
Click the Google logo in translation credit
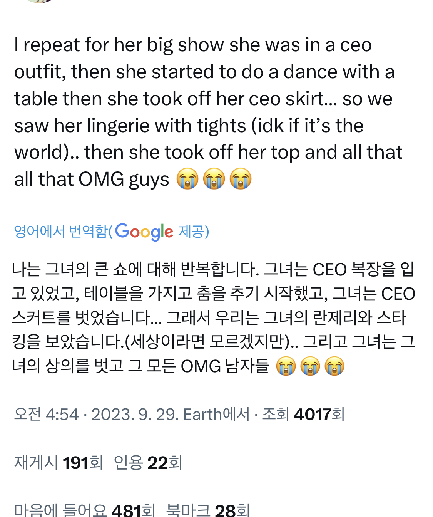(x=144, y=232)
